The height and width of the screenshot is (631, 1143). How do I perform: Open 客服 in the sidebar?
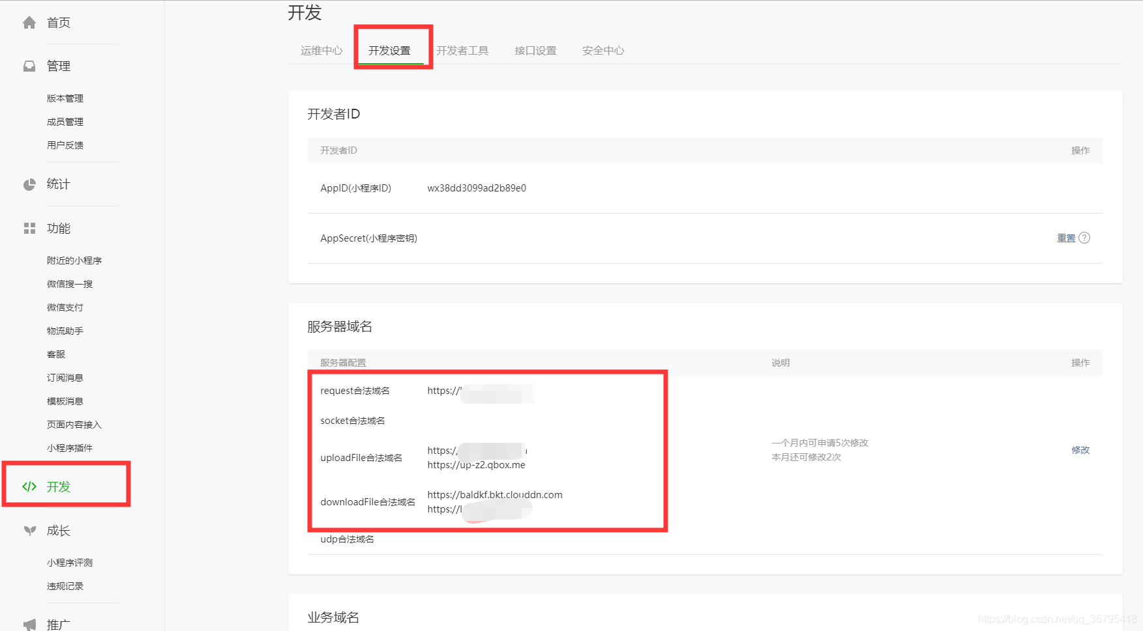pos(56,354)
